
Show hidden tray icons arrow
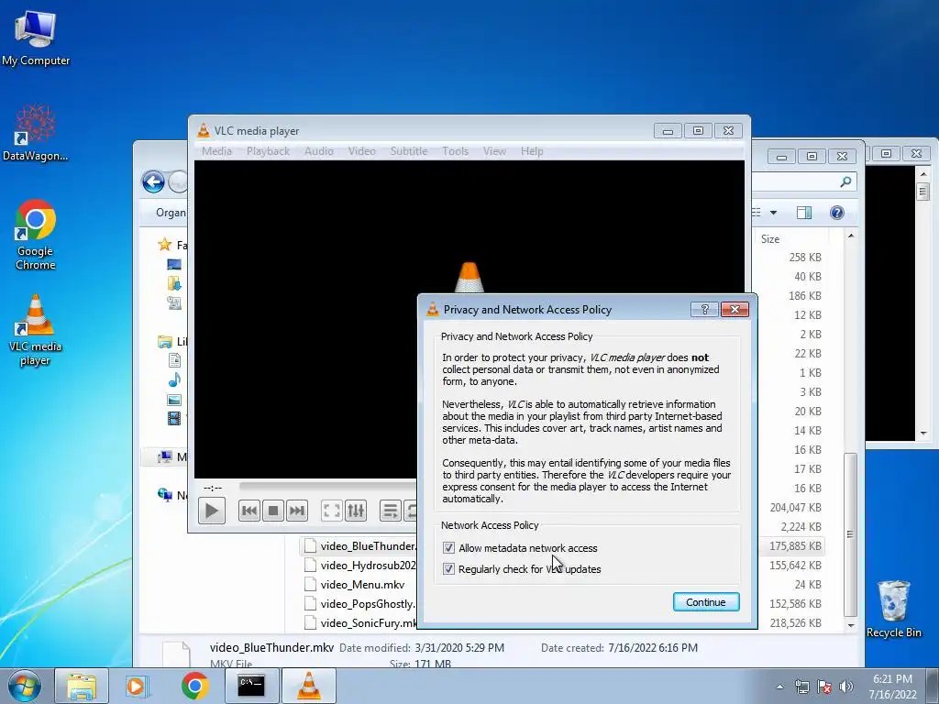coord(779,687)
